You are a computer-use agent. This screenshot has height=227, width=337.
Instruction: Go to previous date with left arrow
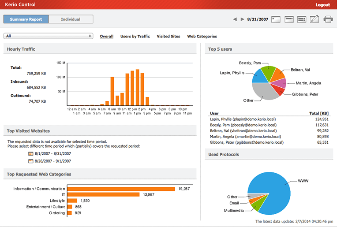pos(235,19)
